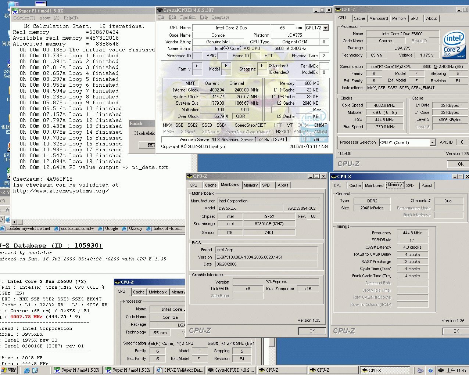Open the Help menu in Super PI
Viewport: 469px width, 375px height.
71,18
